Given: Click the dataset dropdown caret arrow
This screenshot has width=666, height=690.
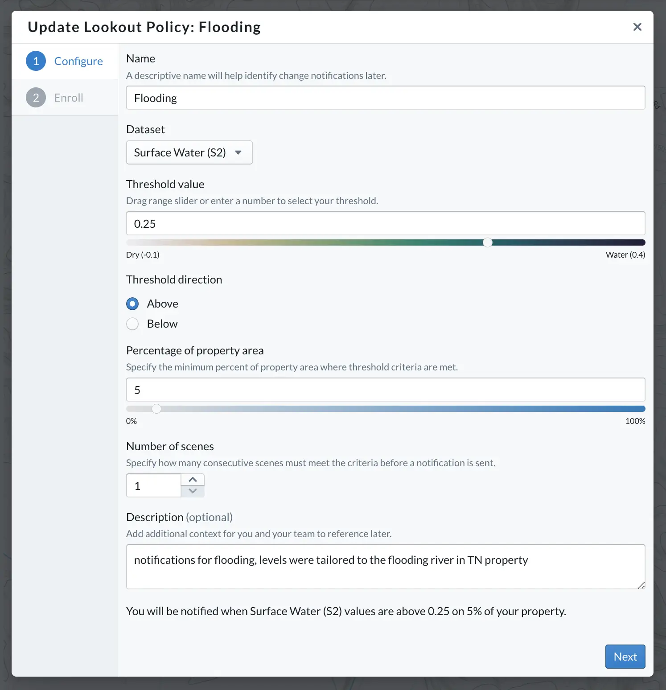Looking at the screenshot, I should [238, 152].
